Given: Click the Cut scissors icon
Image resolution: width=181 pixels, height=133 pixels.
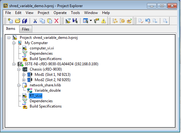Looking at the screenshot, I should (x=35, y=21).
